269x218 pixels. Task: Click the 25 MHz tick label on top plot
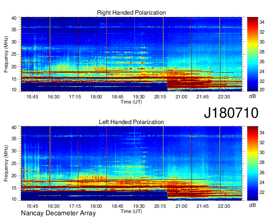[x=14, y=54]
